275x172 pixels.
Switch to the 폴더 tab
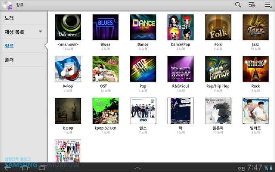(x=9, y=60)
